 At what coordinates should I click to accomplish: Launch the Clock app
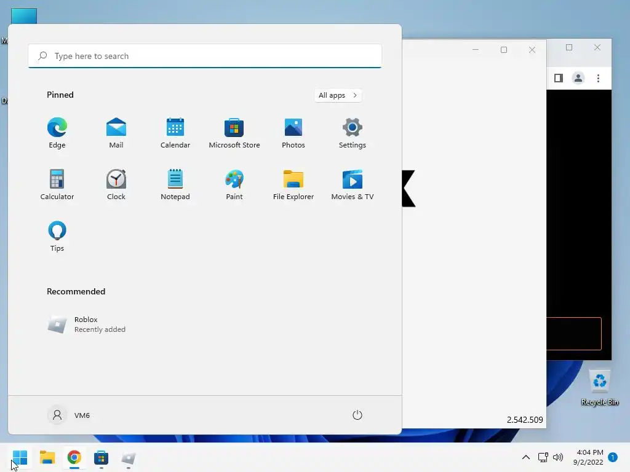(x=116, y=184)
